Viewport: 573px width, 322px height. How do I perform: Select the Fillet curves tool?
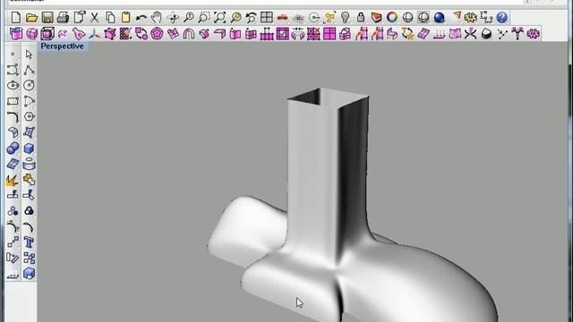(13, 117)
